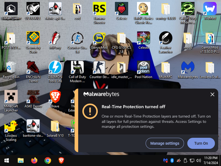Open the Celeste strawberry icon shortcut
The width and height of the screenshot is (221, 166).
122,11
